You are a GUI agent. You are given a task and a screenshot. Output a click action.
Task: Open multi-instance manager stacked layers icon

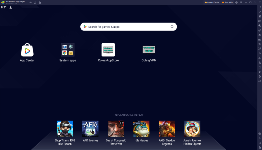click(260, 76)
